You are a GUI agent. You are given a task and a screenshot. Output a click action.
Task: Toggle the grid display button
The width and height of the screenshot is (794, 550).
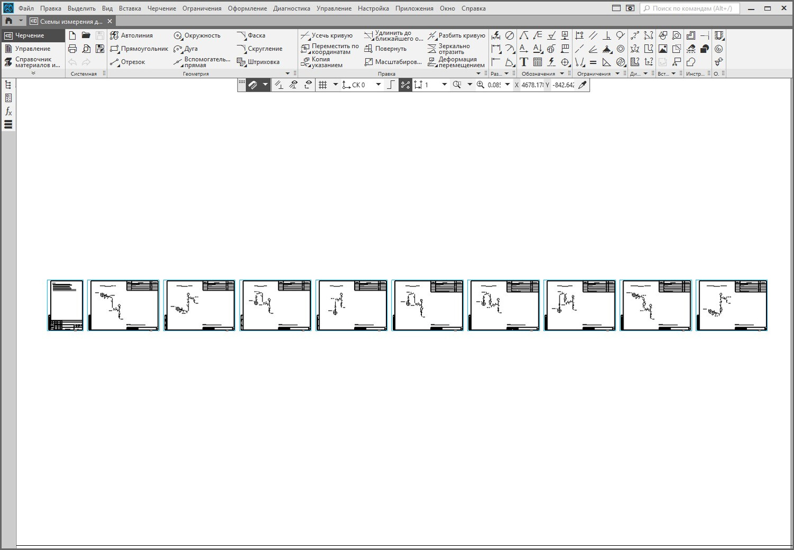click(x=322, y=85)
